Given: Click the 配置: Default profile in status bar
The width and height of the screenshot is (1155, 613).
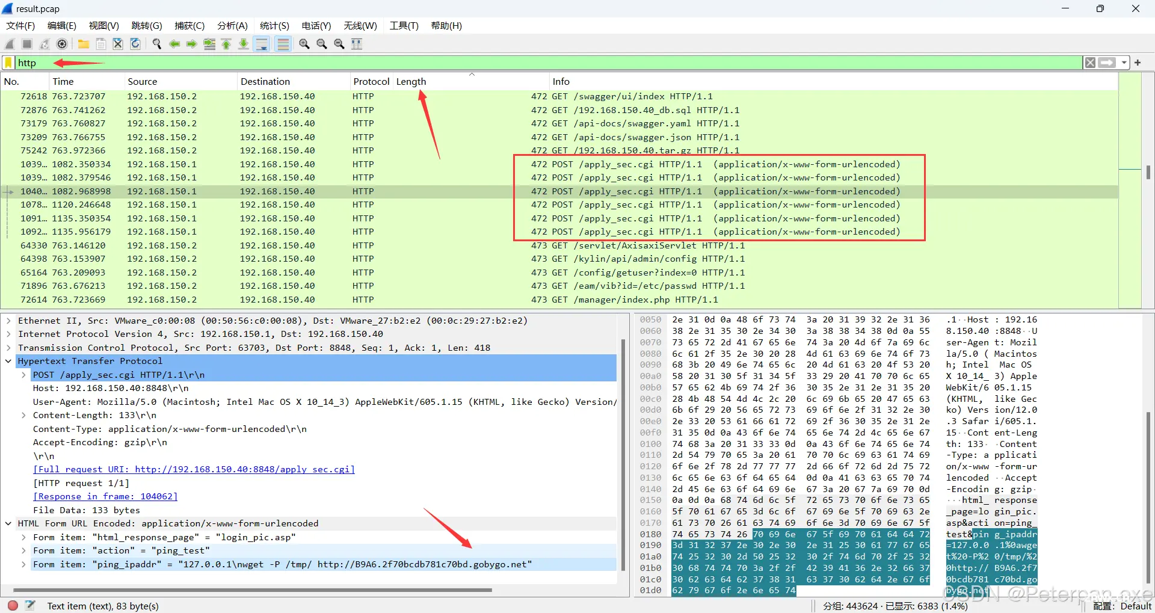Looking at the screenshot, I should point(1123,606).
